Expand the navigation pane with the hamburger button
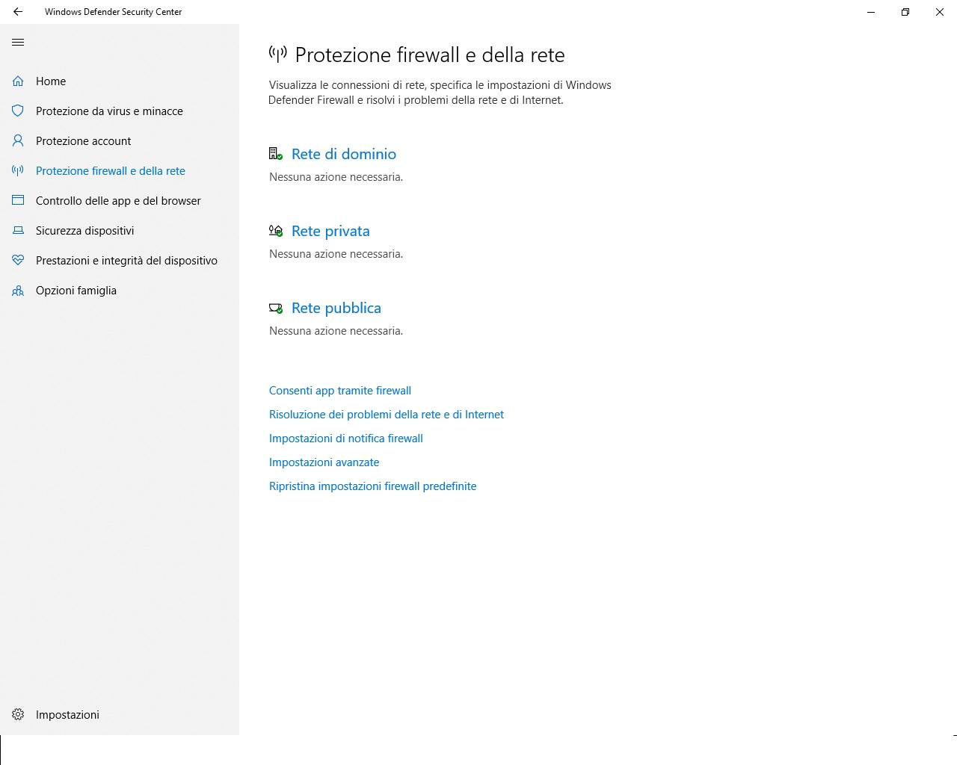The image size is (957, 765). (18, 43)
